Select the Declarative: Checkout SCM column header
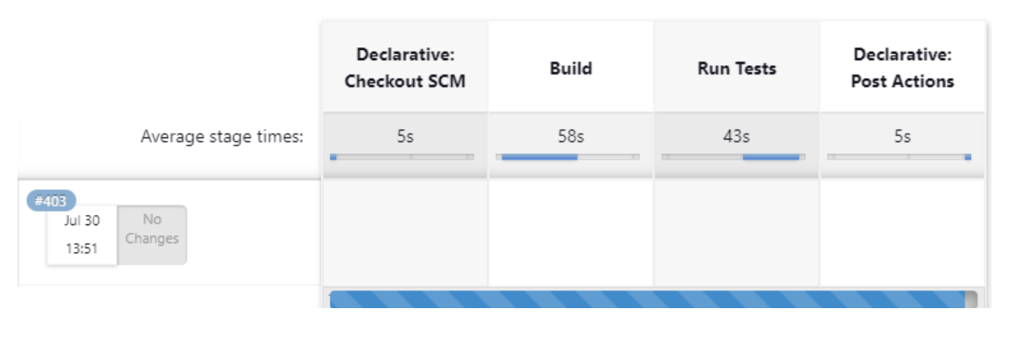 [x=405, y=68]
